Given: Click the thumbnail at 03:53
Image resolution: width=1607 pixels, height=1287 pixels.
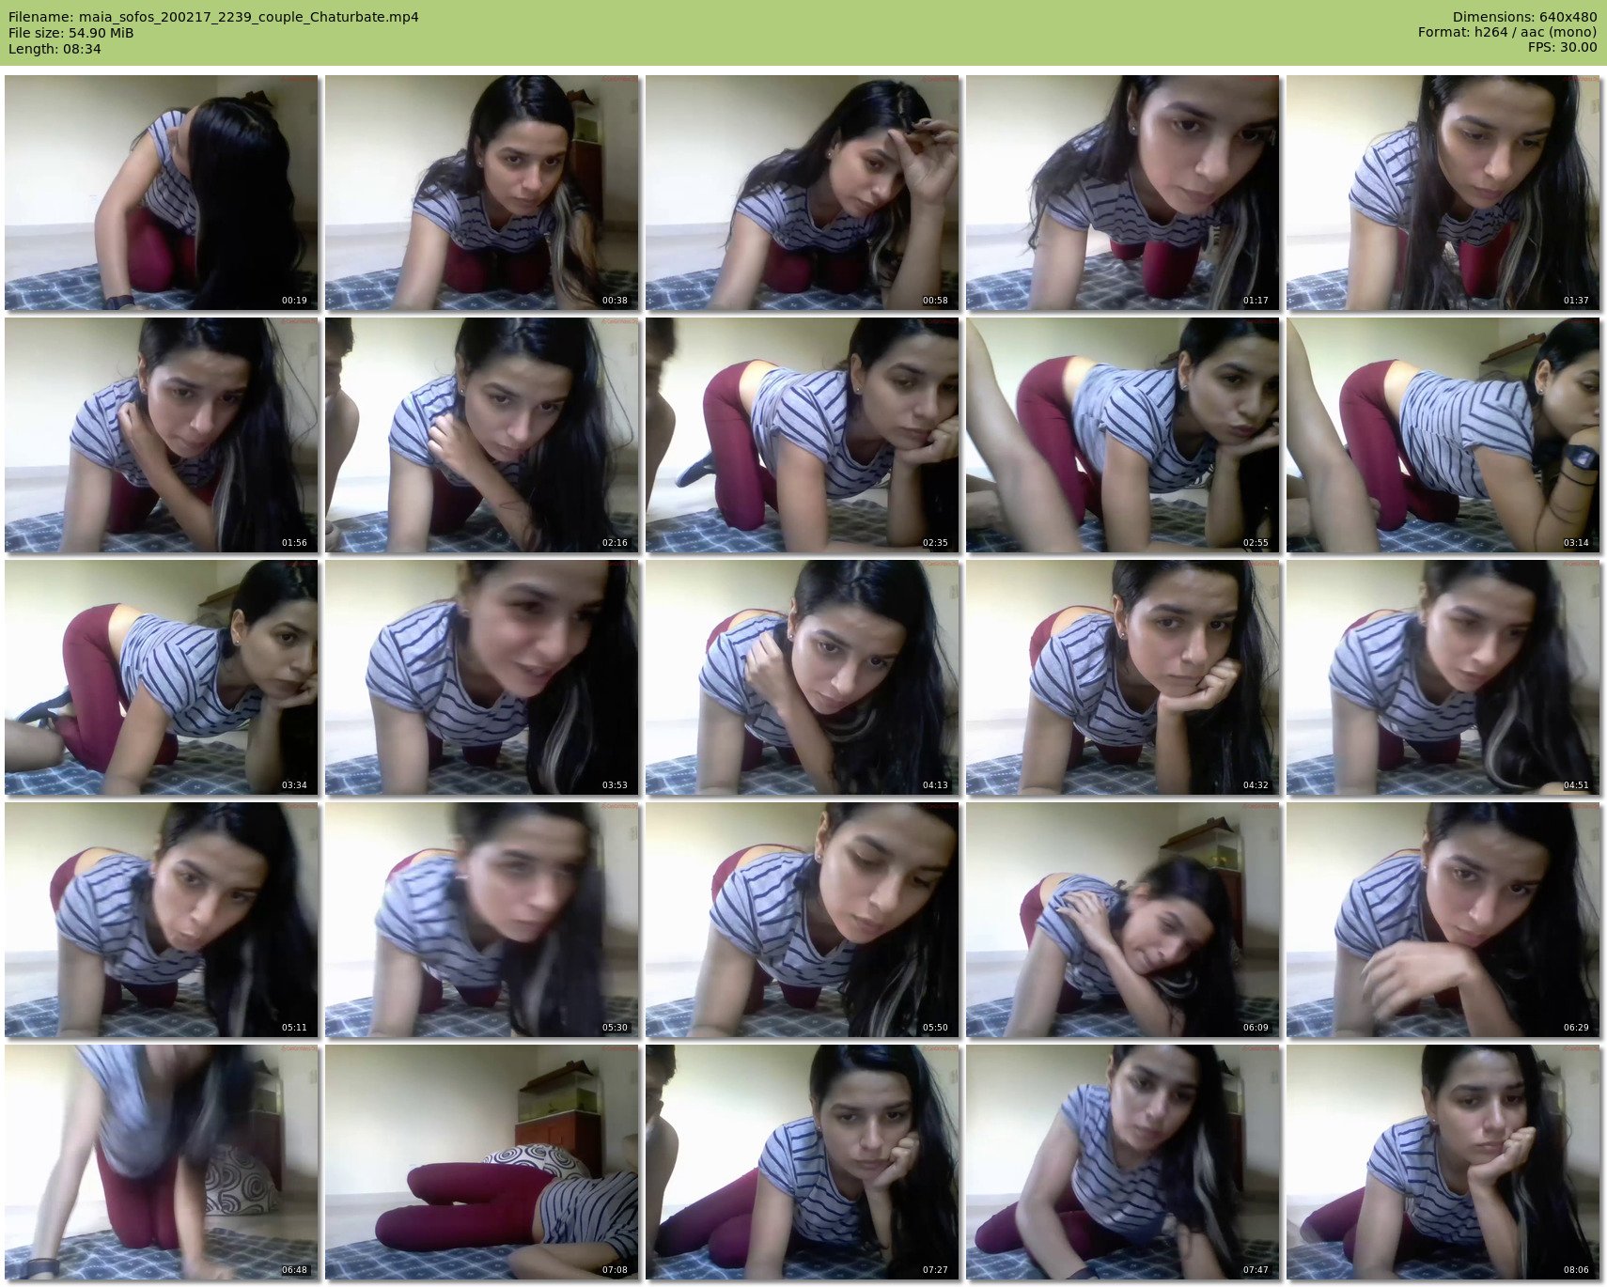Looking at the screenshot, I should click(x=482, y=677).
